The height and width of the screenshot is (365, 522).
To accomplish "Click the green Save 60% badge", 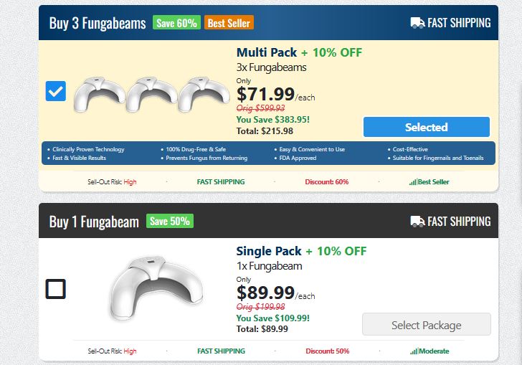I will pyautogui.click(x=176, y=23).
